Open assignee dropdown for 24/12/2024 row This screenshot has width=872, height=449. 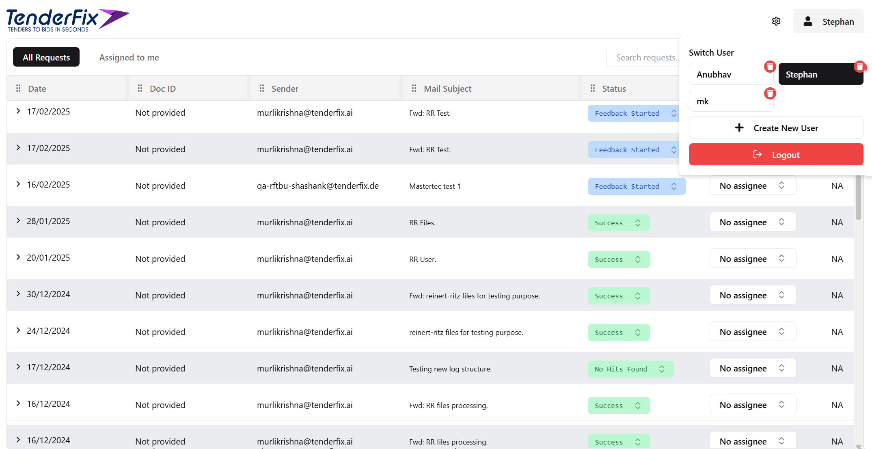753,332
